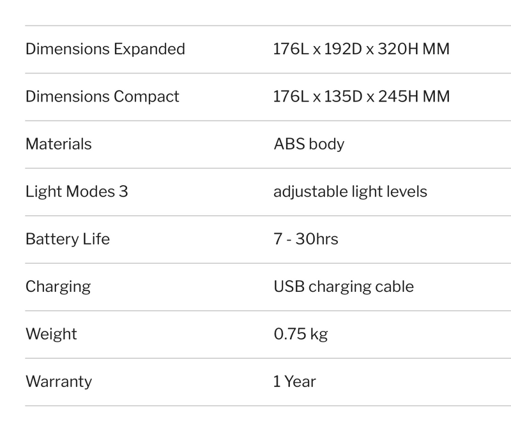The height and width of the screenshot is (447, 511).
Task: Select the 176L x 135D x 245H MM value
Action: [x=361, y=97]
